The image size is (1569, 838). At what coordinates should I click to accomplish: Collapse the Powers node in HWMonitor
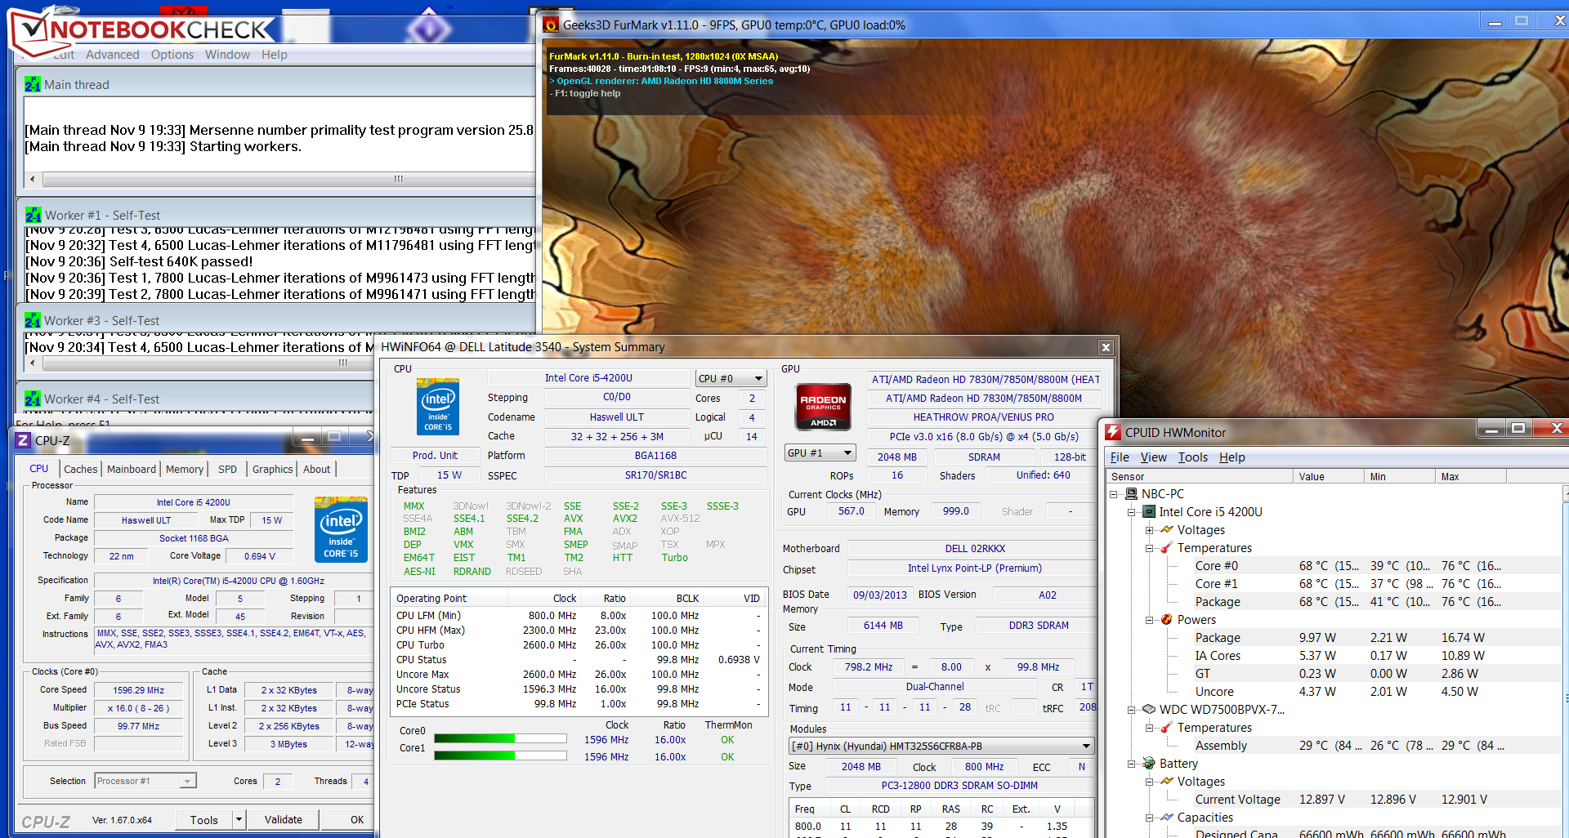pyautogui.click(x=1150, y=620)
